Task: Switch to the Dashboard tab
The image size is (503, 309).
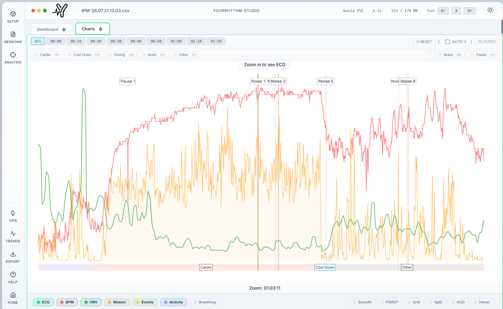Action: coord(52,29)
